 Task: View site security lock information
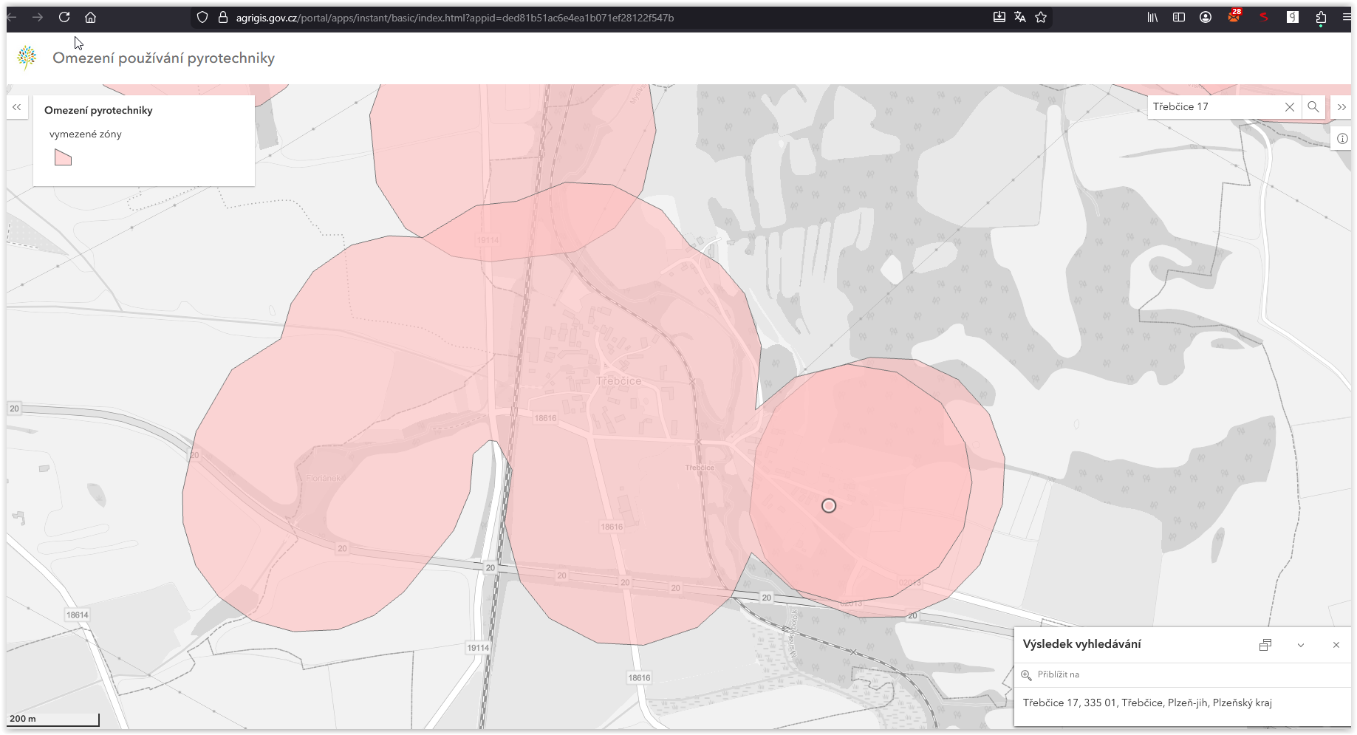pyautogui.click(x=222, y=17)
